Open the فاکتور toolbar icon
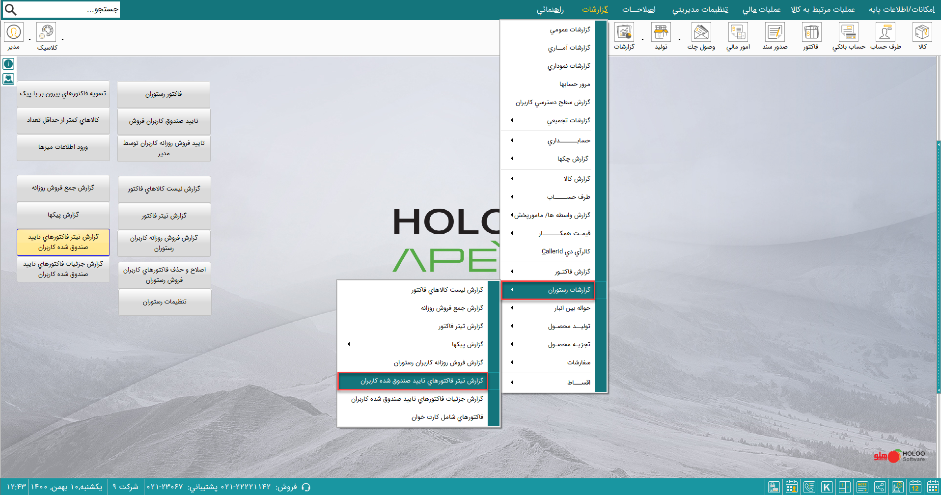 click(x=811, y=32)
